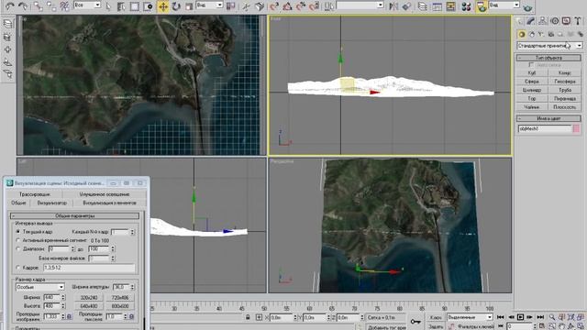The image size is (587, 330).
Task: Open the Curve Editor
Action: tap(437, 6)
